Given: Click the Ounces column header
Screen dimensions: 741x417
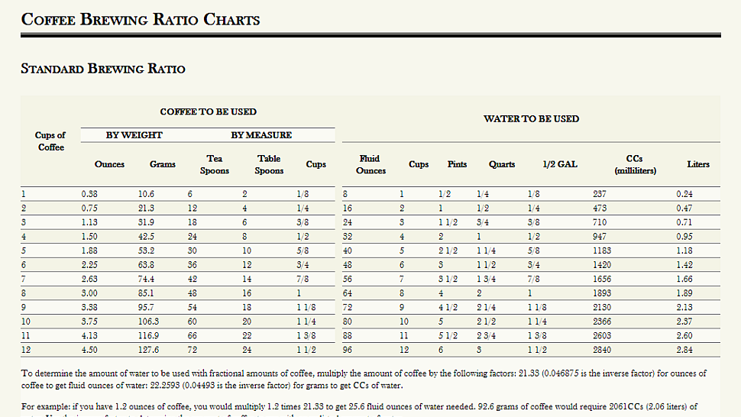Looking at the screenshot, I should pos(109,164).
